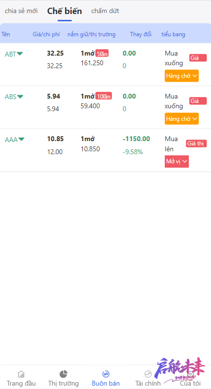Image resolution: width=211 pixels, height=389 pixels.
Task: Click the green arrow beside ABS
Action: pos(20,97)
